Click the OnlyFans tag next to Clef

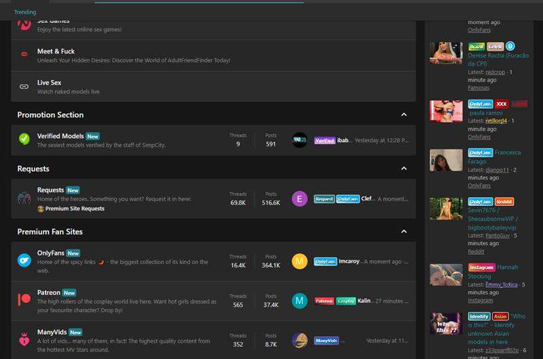(x=348, y=199)
